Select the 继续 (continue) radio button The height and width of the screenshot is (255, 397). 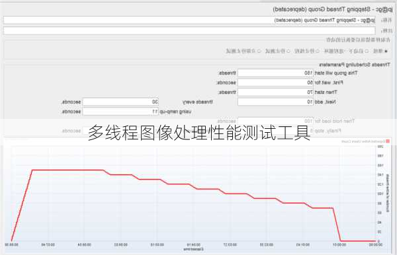(x=386, y=51)
